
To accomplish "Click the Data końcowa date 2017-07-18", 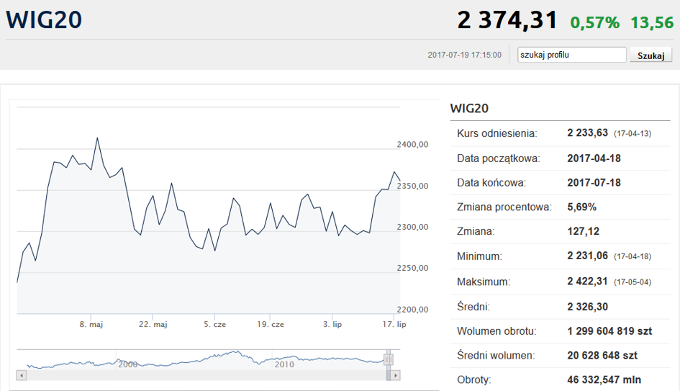I will (594, 183).
